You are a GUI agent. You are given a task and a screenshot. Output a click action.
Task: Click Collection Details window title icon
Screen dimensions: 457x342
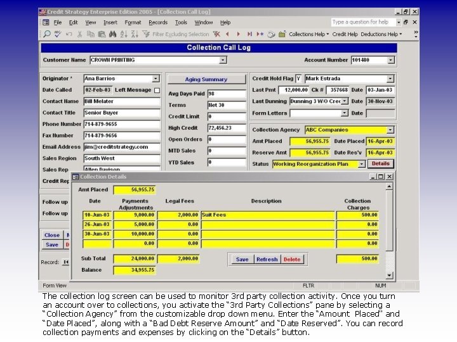pos(76,177)
